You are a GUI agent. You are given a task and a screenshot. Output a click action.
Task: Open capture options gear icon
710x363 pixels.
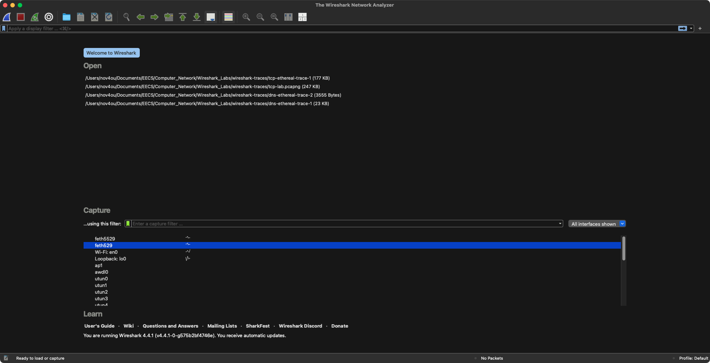click(49, 17)
